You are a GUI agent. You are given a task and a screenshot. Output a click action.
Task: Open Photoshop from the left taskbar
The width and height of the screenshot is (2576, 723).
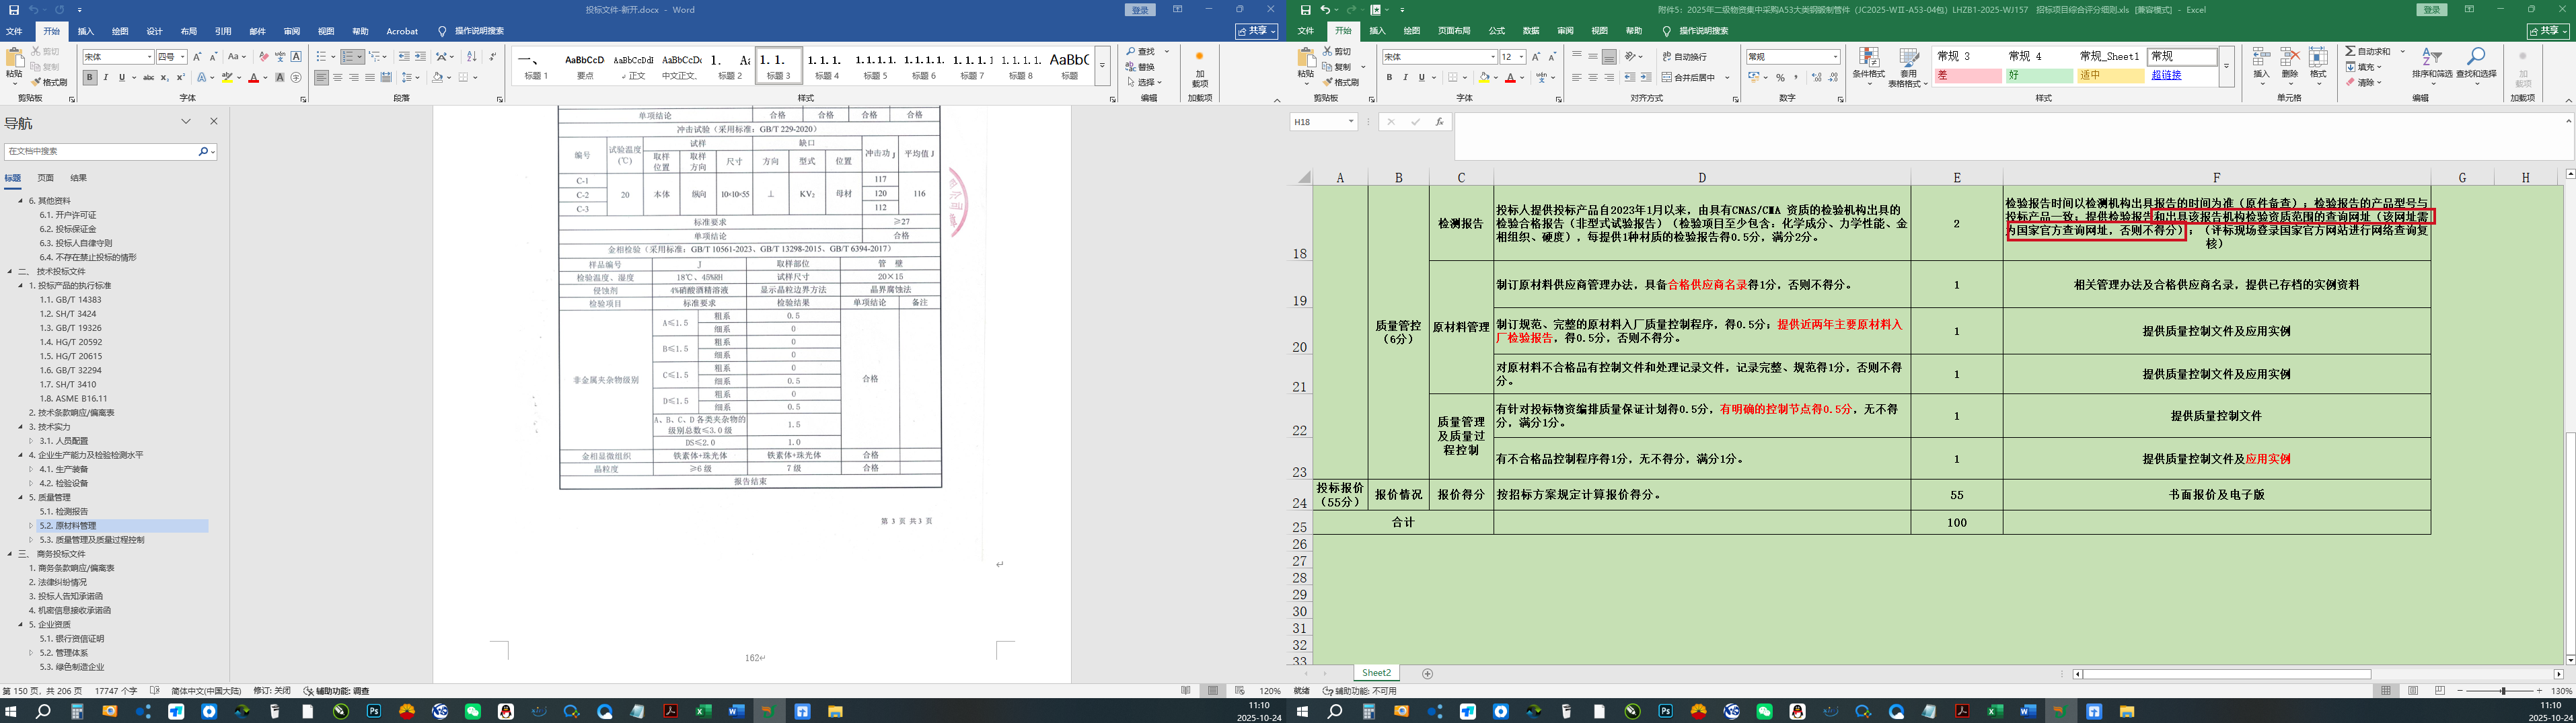(374, 712)
